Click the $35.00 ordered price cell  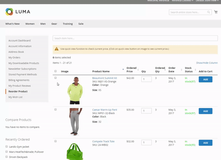tap(130, 110)
